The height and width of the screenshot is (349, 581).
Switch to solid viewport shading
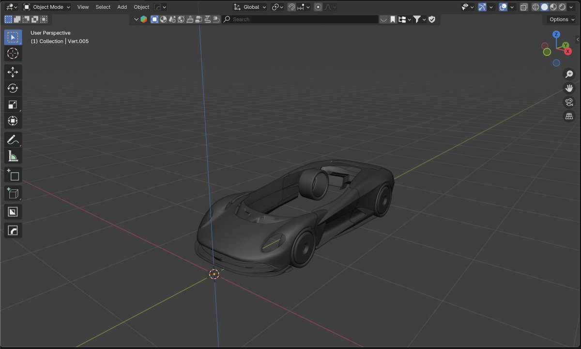tap(544, 7)
